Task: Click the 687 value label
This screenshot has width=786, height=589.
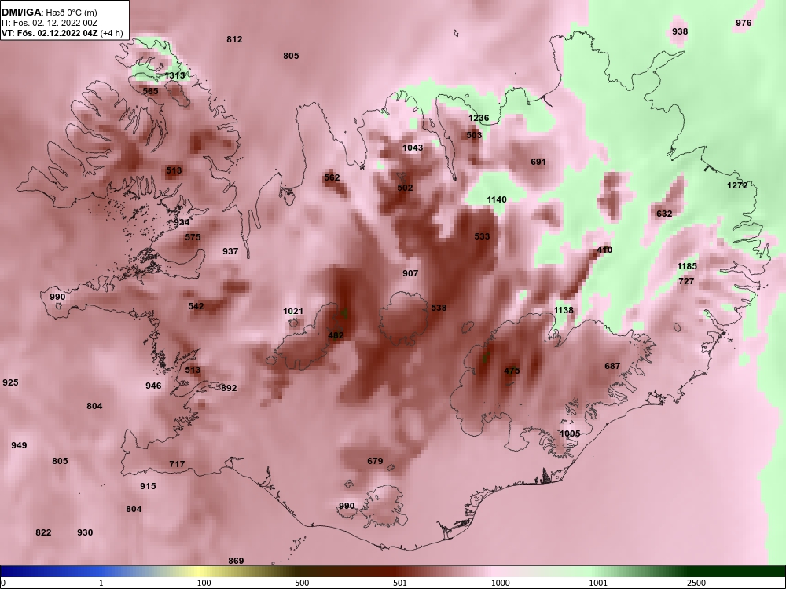Action: coord(612,366)
